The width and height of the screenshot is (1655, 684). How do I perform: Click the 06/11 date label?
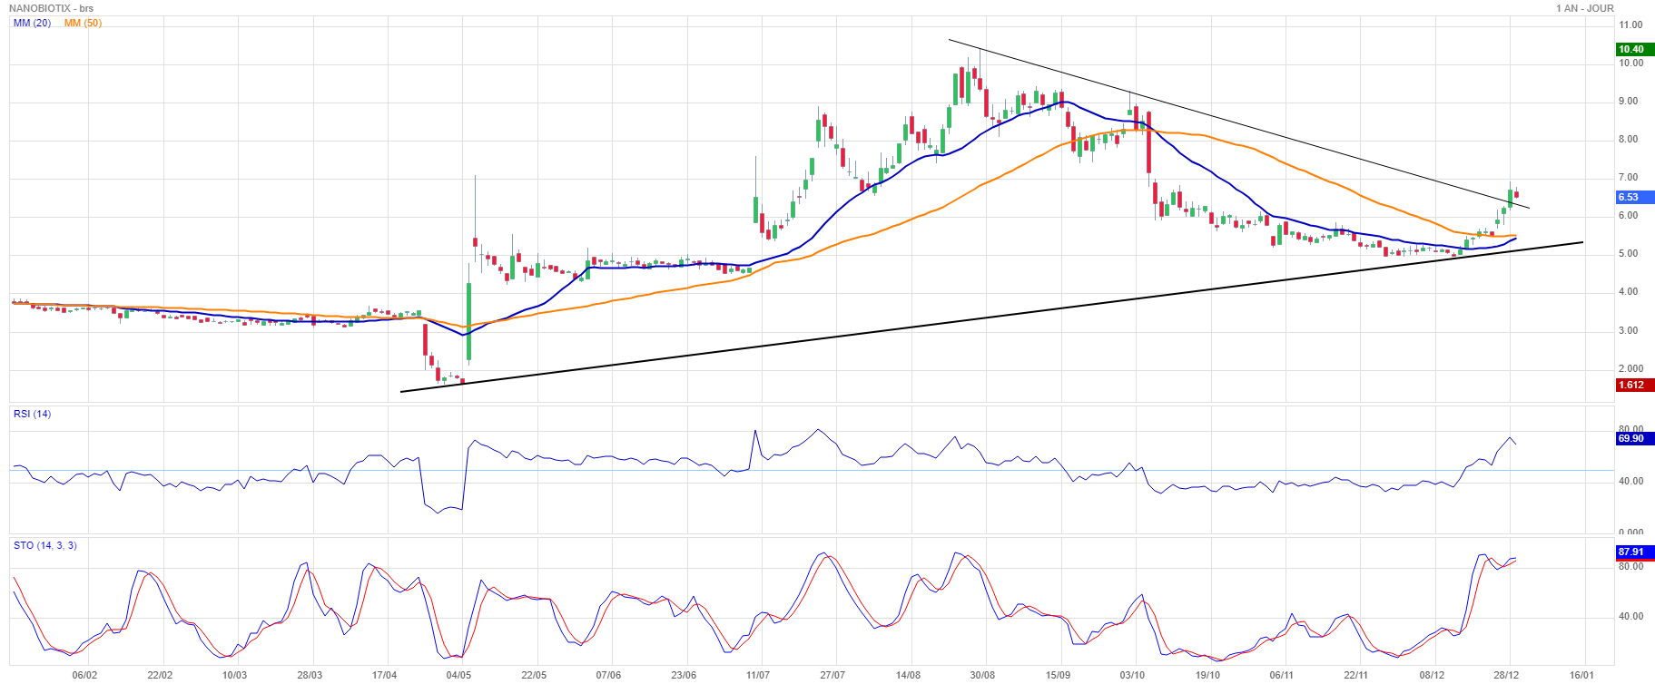tap(1282, 675)
